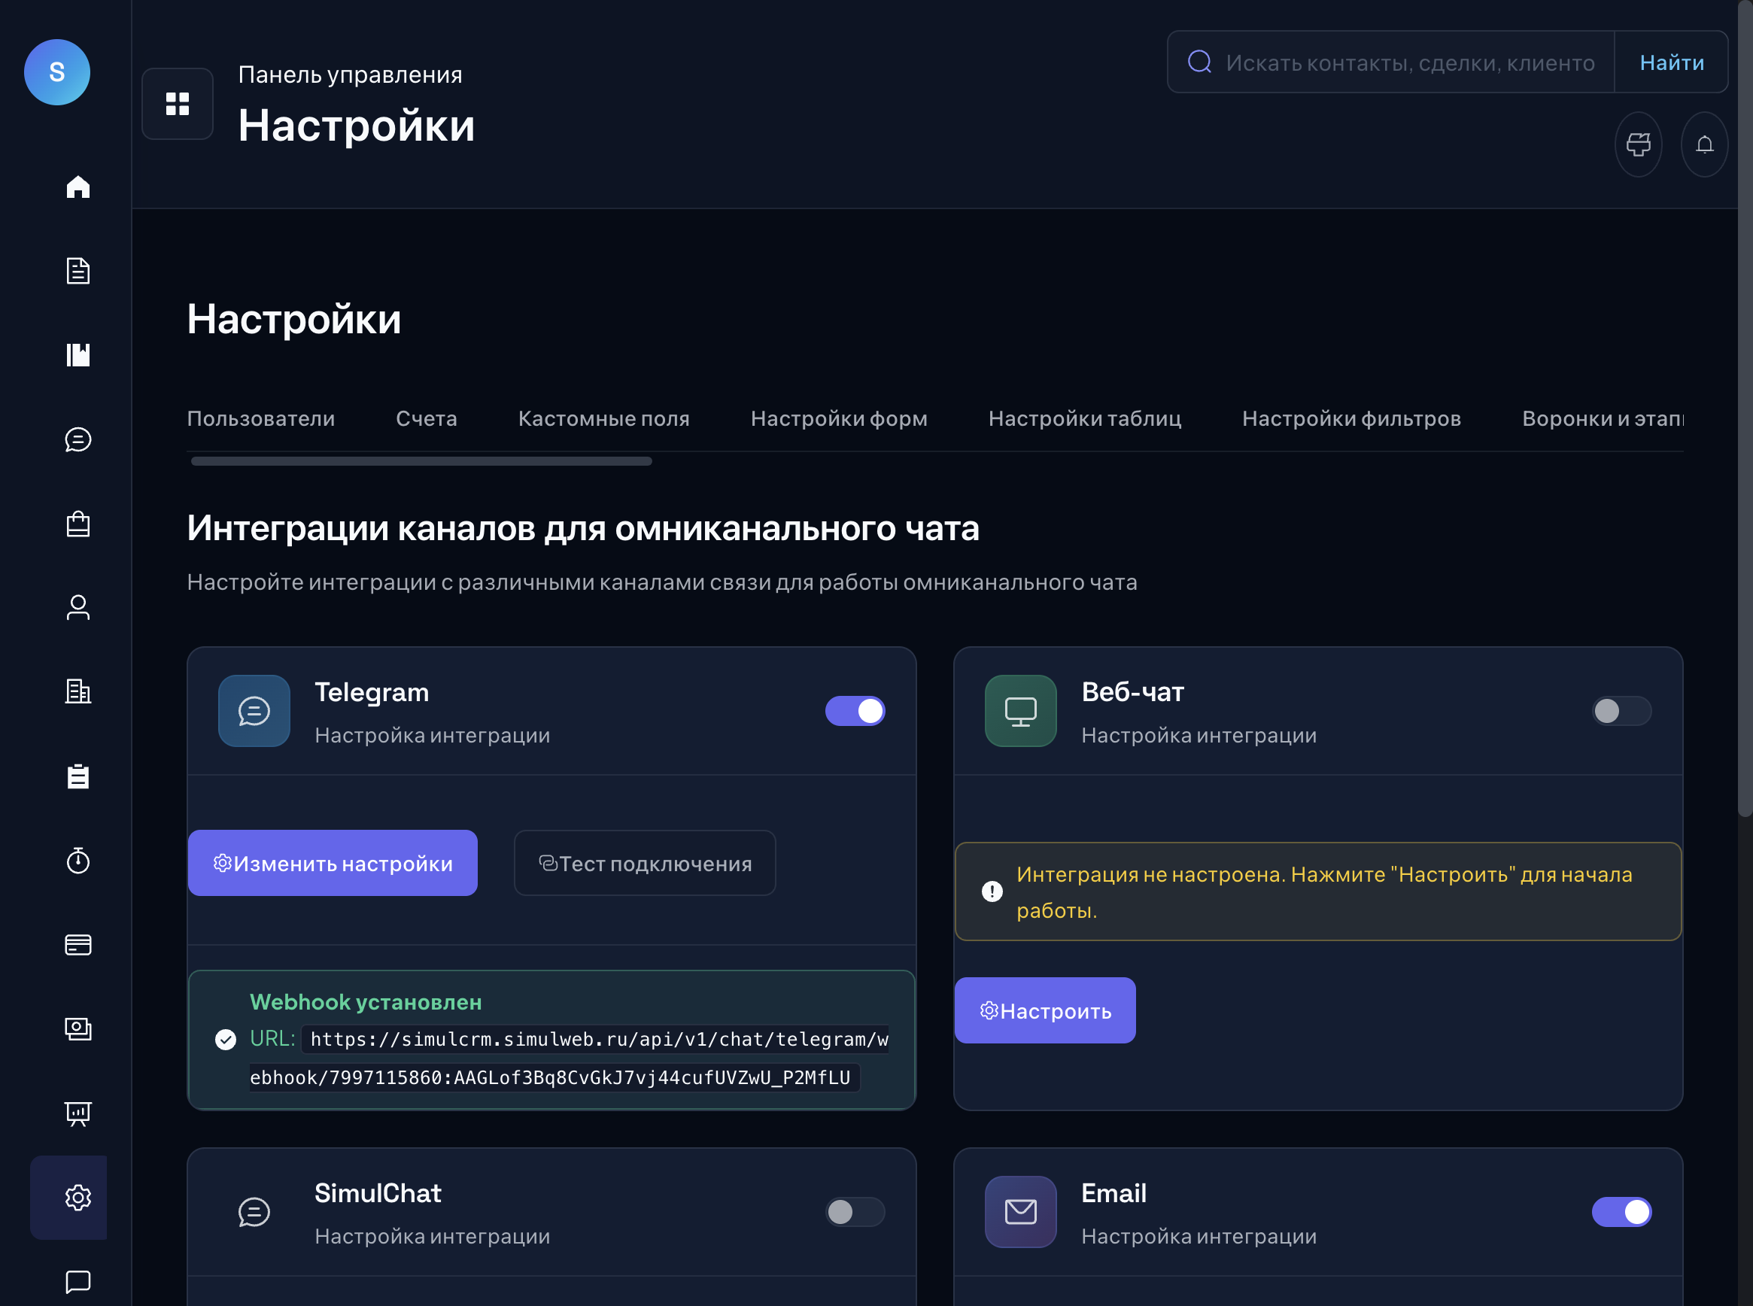Open the documents sidebar icon
The height and width of the screenshot is (1306, 1753).
[77, 271]
